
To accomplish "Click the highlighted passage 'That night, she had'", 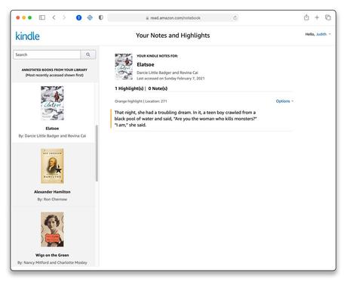I will coord(186,119).
